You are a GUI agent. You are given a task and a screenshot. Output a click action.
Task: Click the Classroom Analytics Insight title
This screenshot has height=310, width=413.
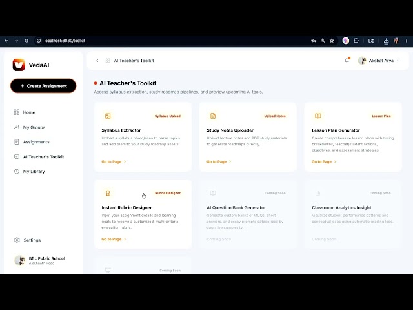pyautogui.click(x=341, y=208)
